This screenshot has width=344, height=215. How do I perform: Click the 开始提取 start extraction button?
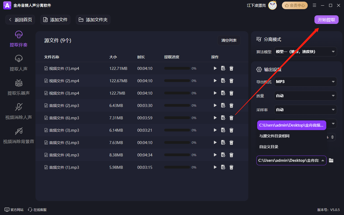click(x=326, y=20)
